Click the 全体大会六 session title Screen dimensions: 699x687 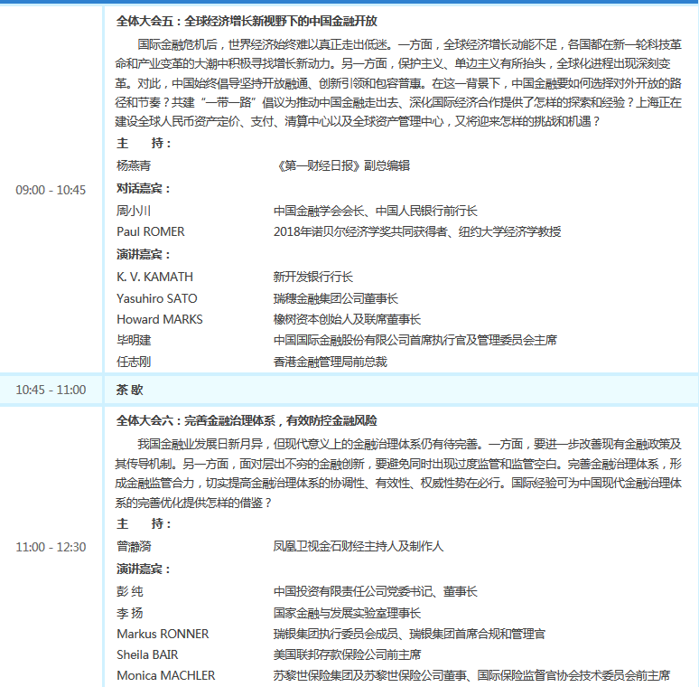click(247, 421)
